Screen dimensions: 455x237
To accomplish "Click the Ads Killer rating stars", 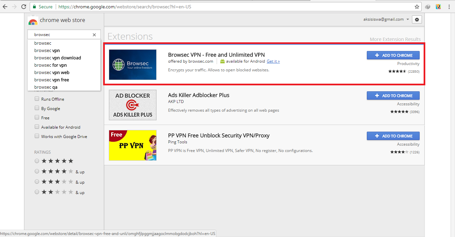I will (x=400, y=112).
